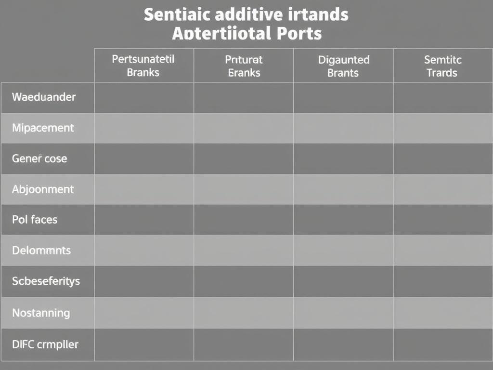Select the "Mipacement" row label
The image size is (493, 370).
pos(43,128)
